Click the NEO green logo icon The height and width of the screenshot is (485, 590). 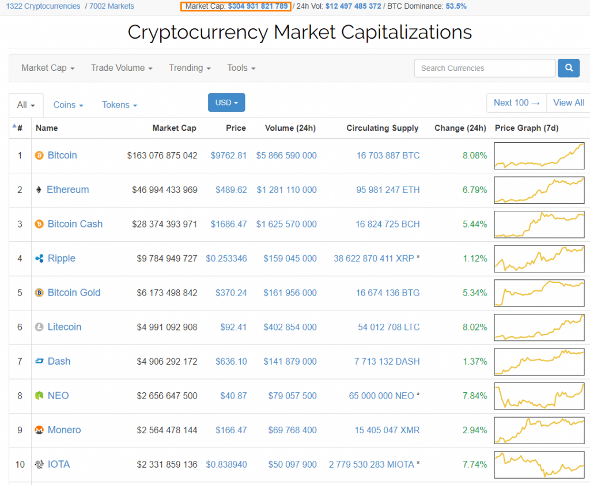39,396
